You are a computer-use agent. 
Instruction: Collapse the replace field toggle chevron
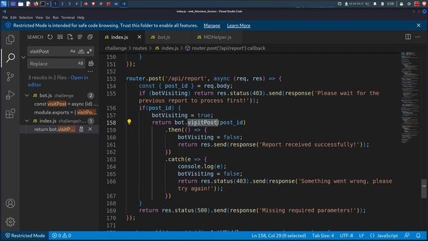[x=23, y=58]
